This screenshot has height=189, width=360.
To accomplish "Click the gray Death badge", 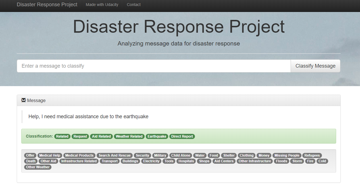I will point(31,161).
